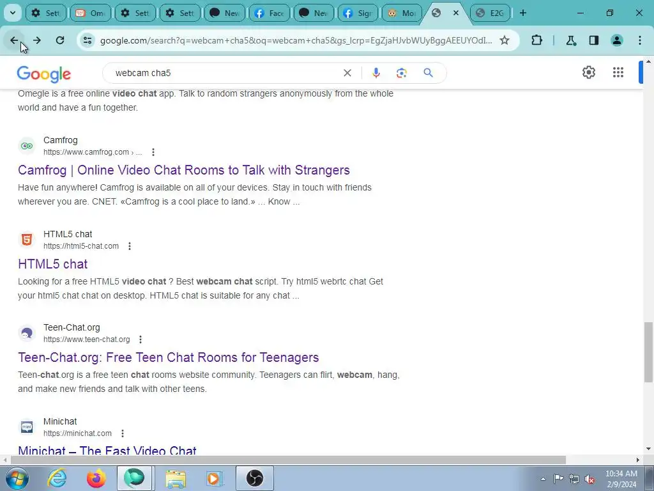This screenshot has height=491, width=654.
Task: Launch Firefox from the taskbar
Action: pyautogui.click(x=96, y=478)
